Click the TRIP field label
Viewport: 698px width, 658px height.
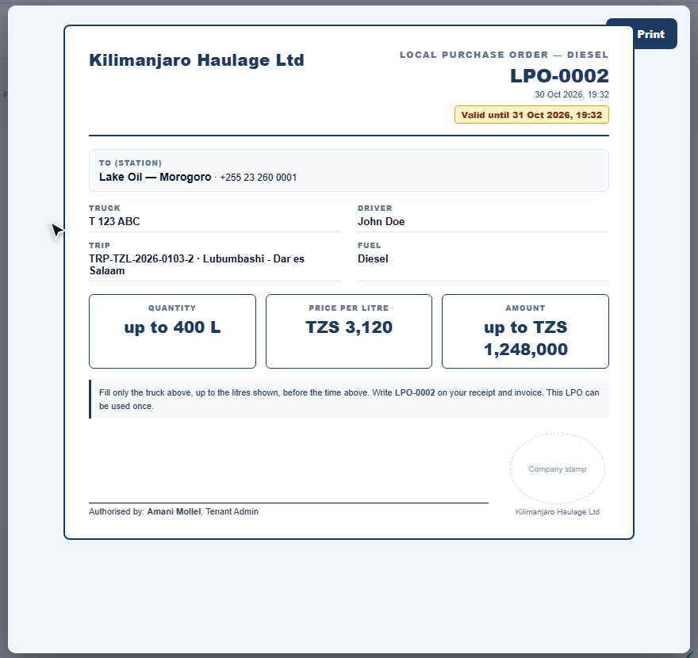click(100, 246)
